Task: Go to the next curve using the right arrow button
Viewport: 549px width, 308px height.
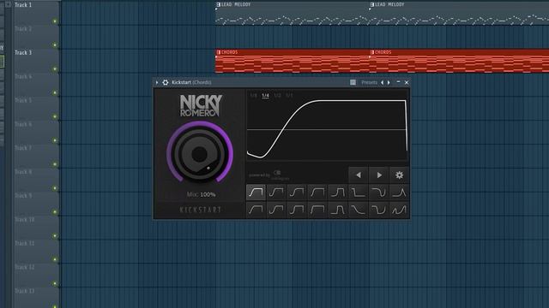Action: click(x=379, y=175)
